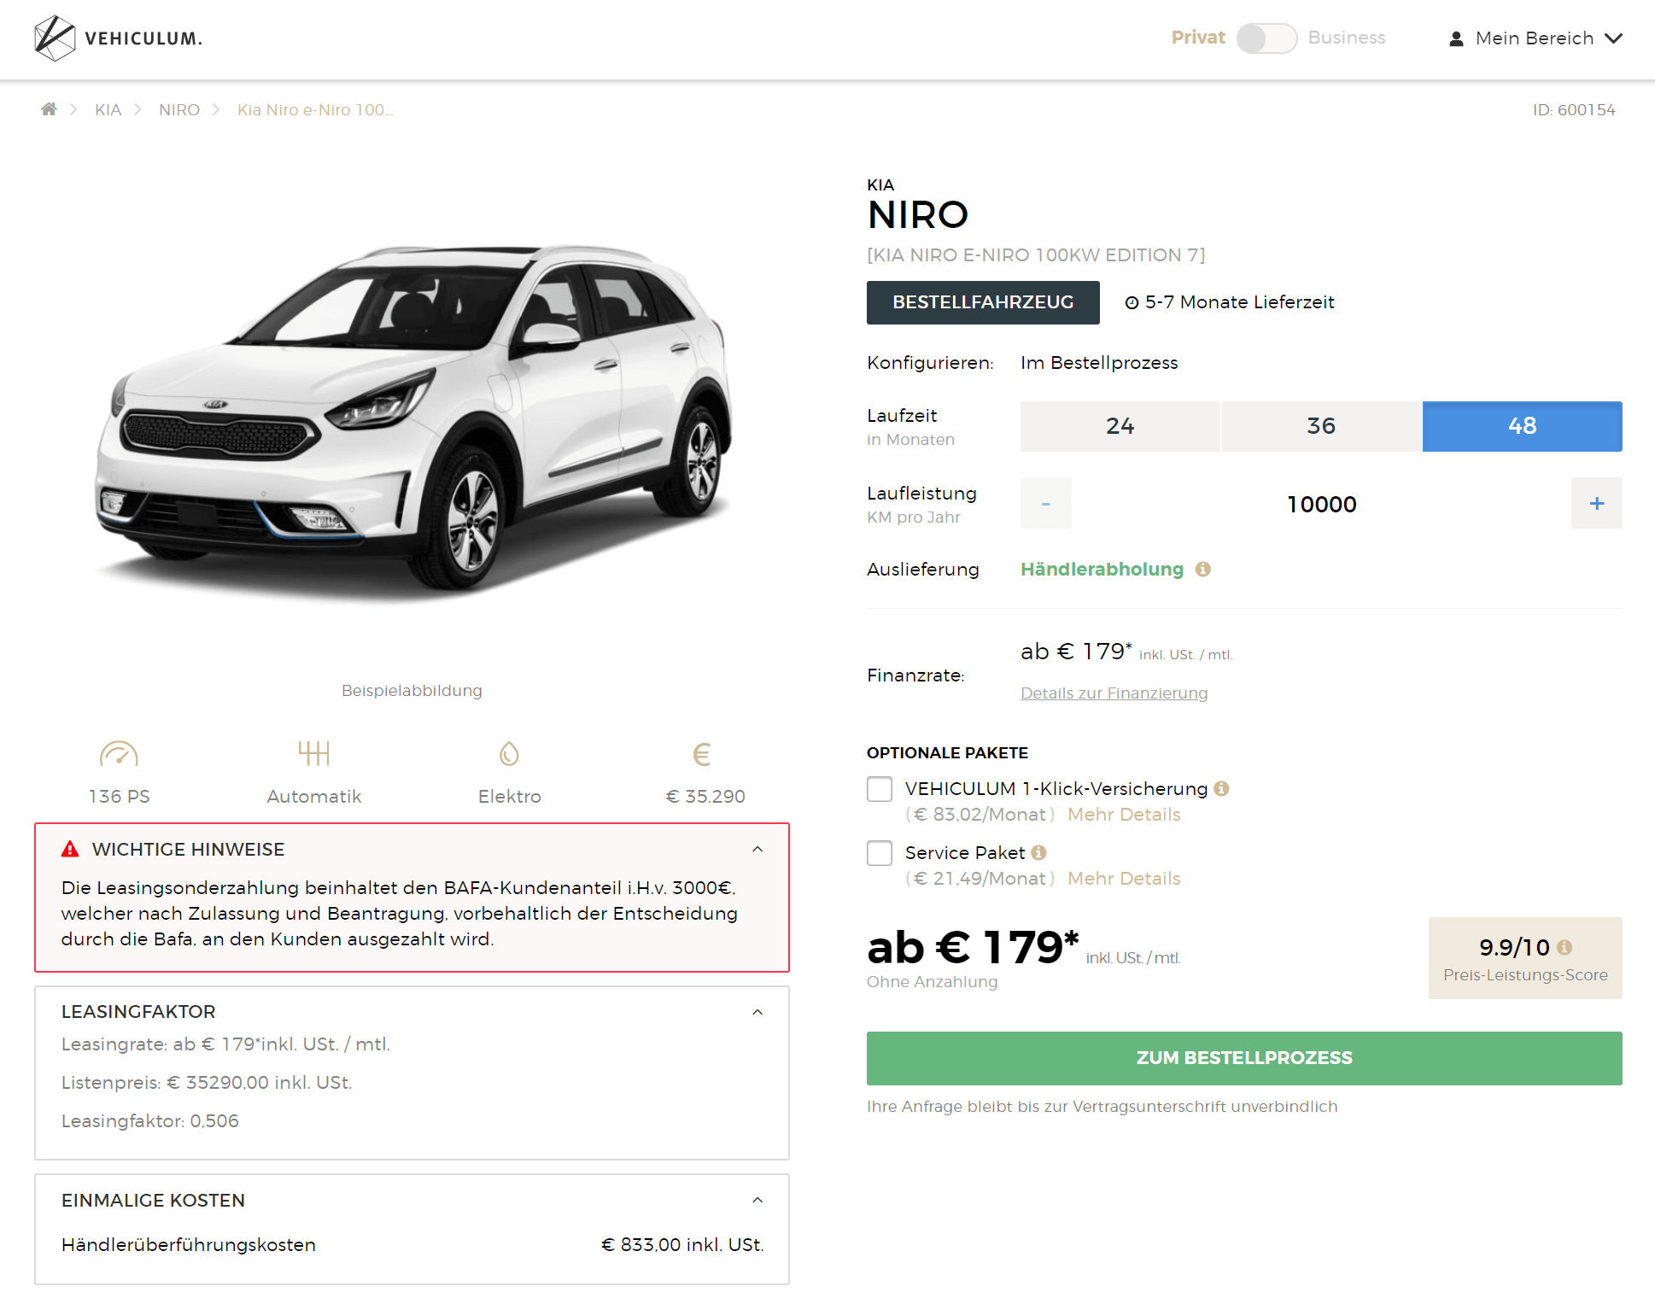Click the Elektro fuel drop icon
Viewport: 1655px width, 1304px height.
tap(509, 754)
